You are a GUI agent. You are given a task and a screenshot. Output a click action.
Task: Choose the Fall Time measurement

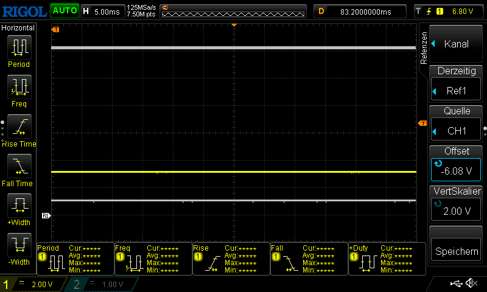[x=18, y=168]
